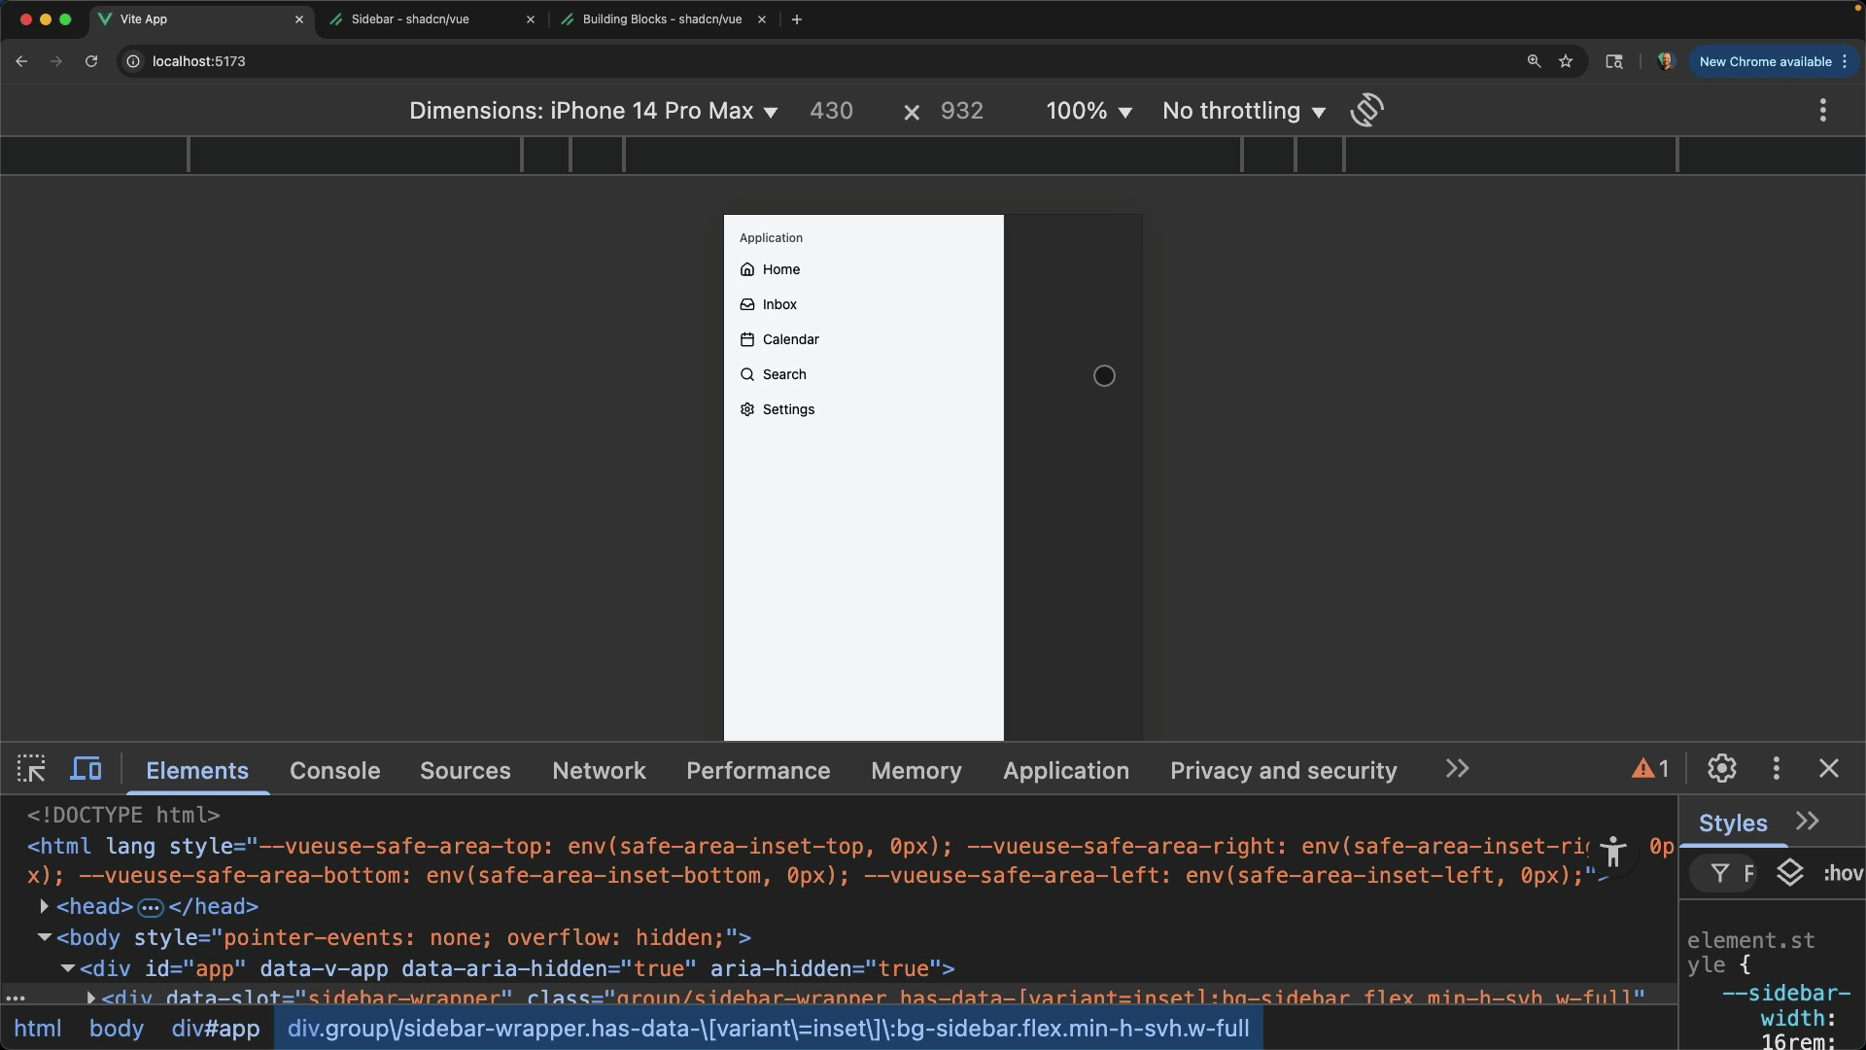Open the Calendar sidebar link
This screenshot has width=1866, height=1050.
point(863,339)
